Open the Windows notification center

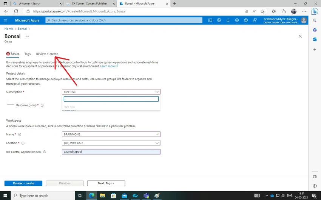coord(315,196)
